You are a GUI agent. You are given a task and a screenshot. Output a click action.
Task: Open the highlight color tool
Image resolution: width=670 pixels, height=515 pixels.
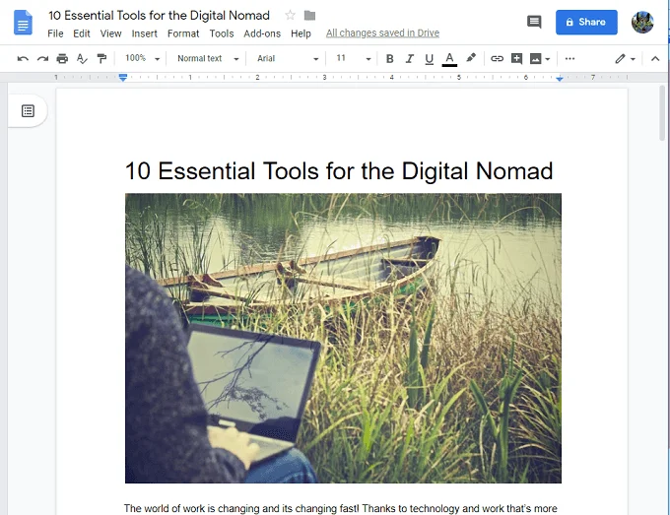pyautogui.click(x=471, y=58)
